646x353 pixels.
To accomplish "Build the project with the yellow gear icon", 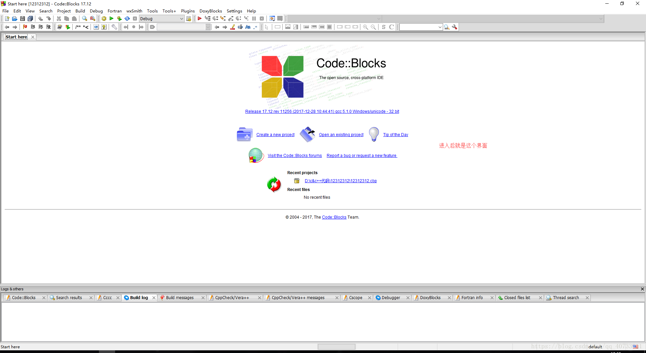I will click(x=104, y=19).
